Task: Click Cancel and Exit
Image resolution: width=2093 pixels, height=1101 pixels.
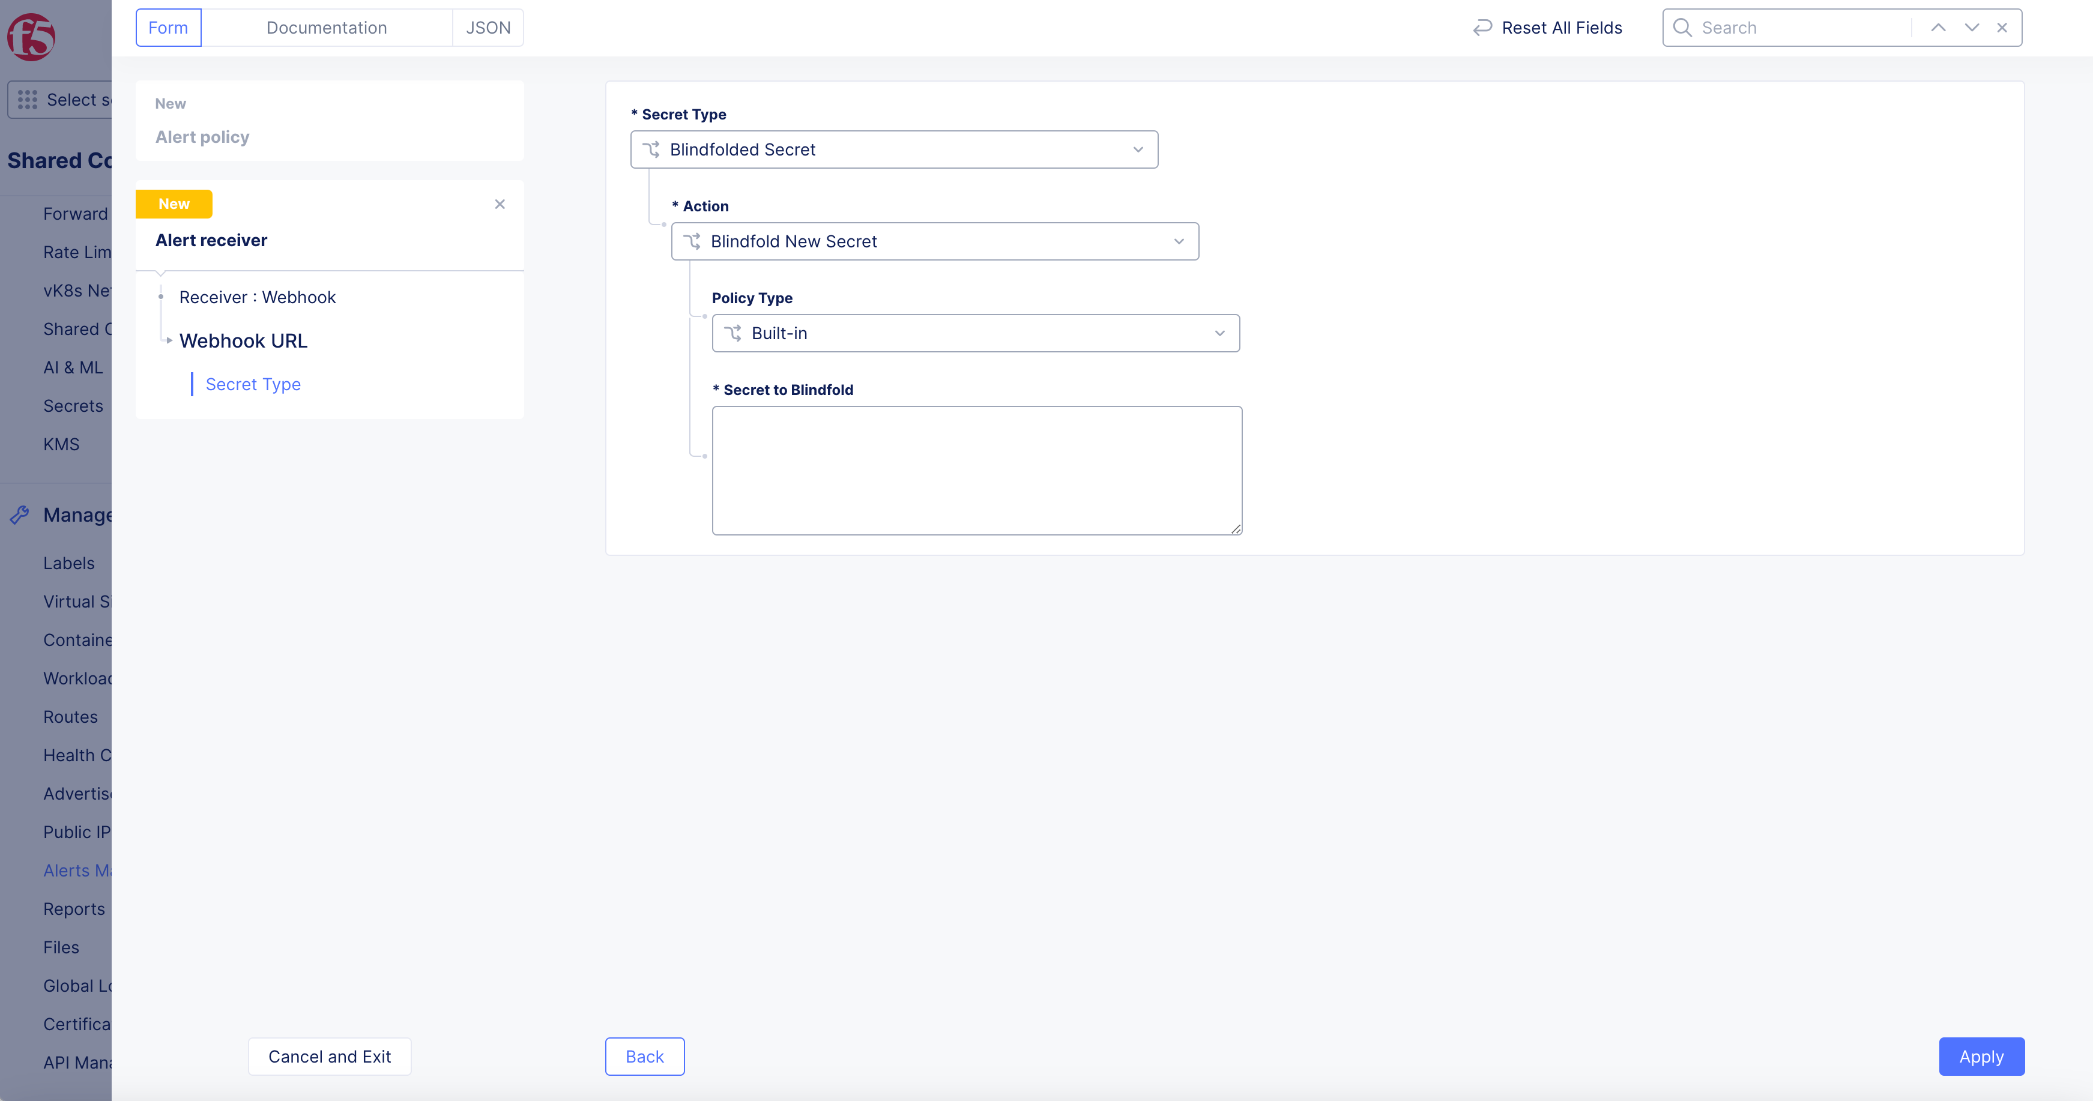Action: tap(329, 1057)
